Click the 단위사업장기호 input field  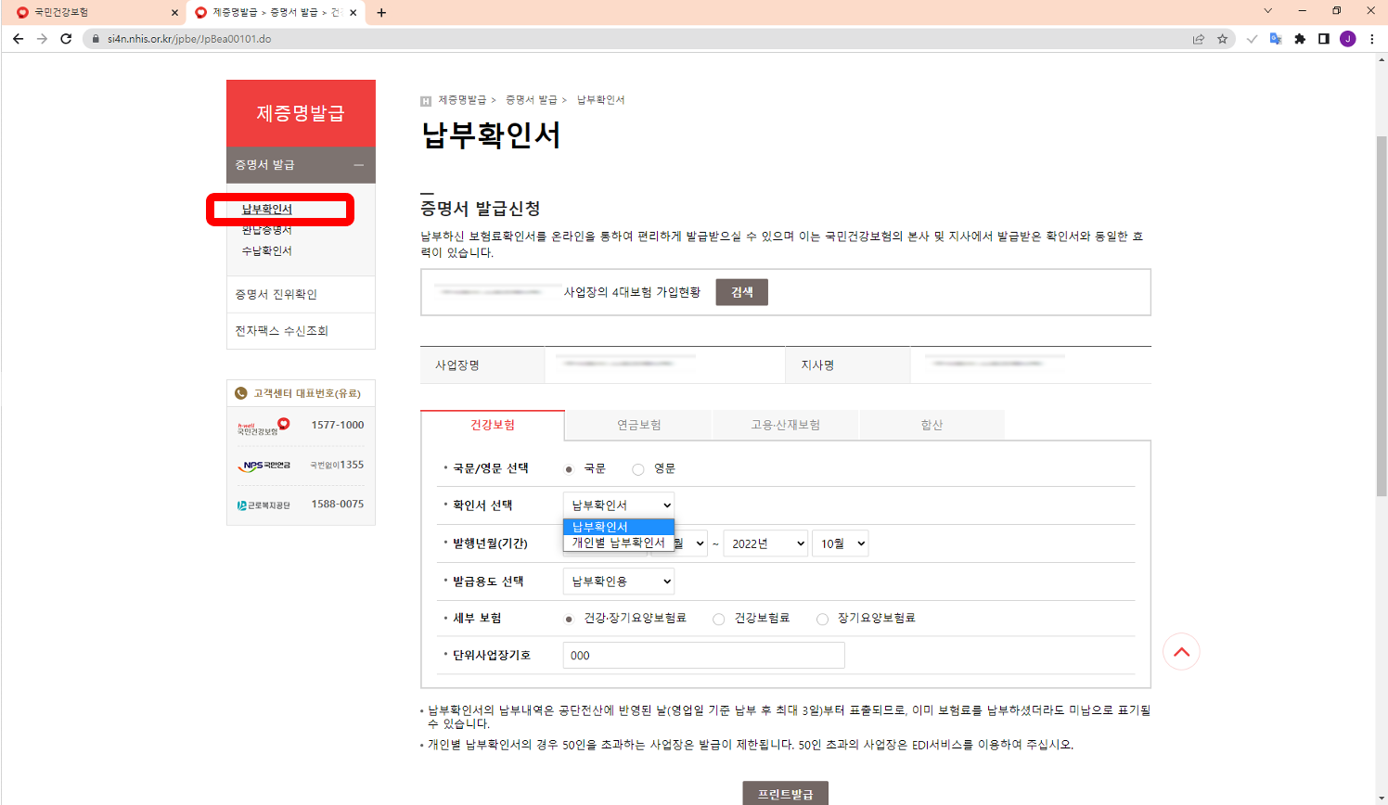click(702, 655)
